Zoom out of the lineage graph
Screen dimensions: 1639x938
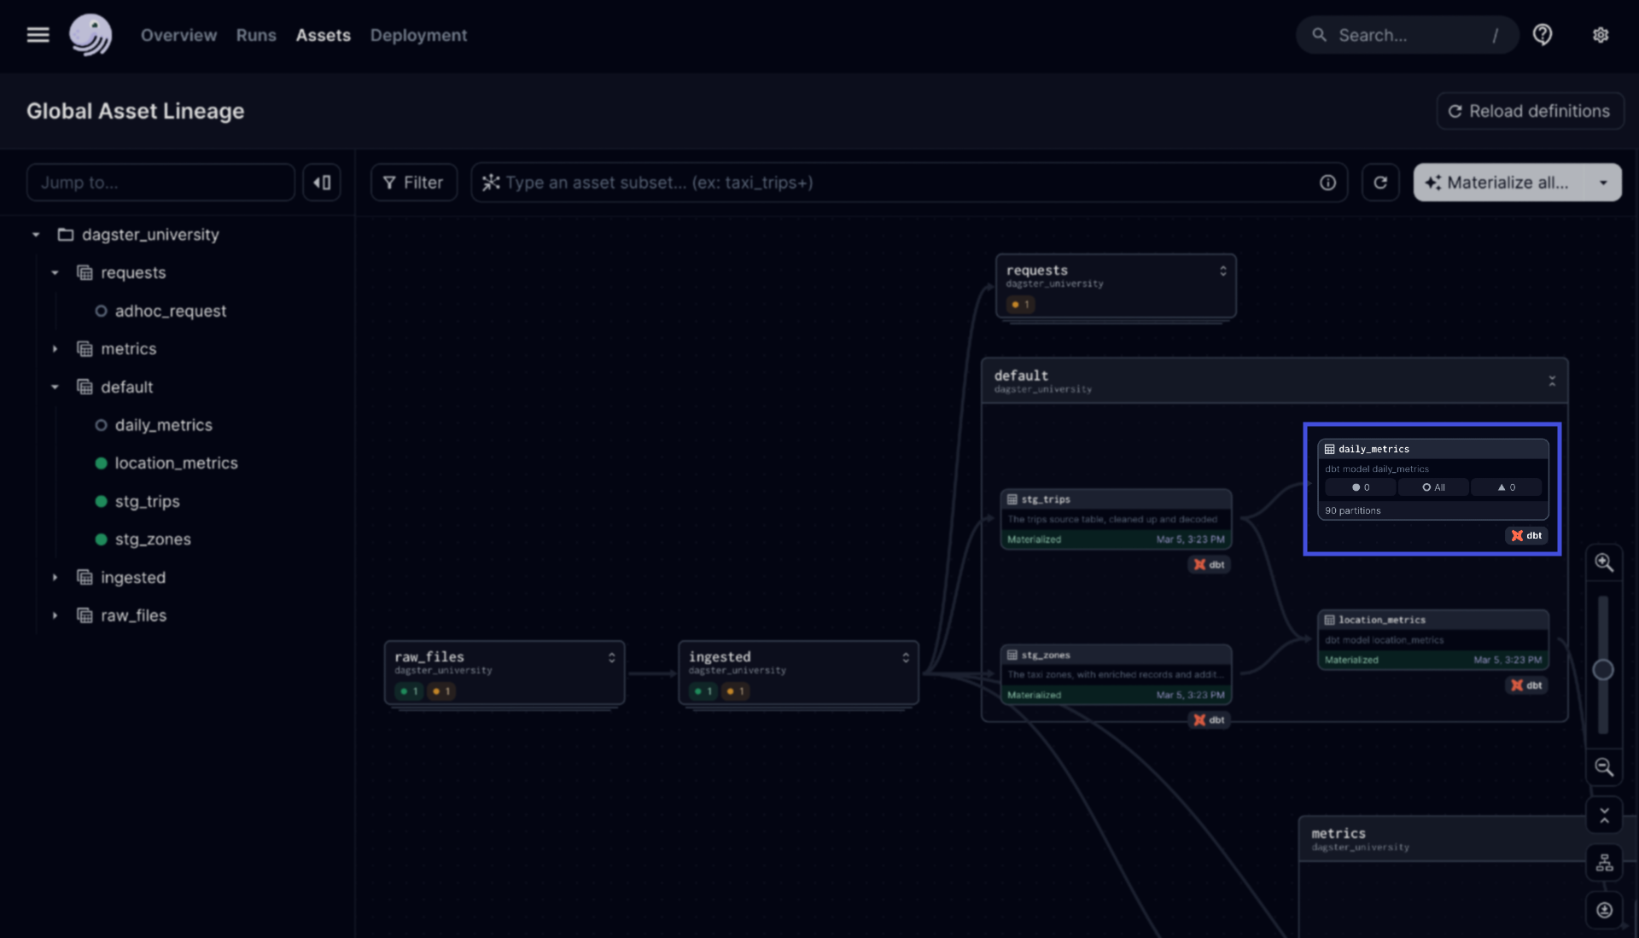pos(1604,767)
